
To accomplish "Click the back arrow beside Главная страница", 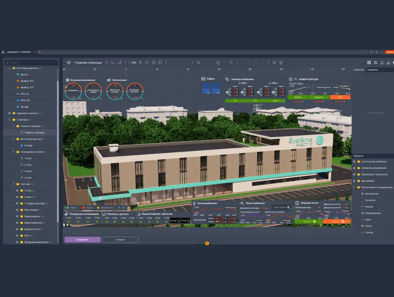I will [69, 62].
